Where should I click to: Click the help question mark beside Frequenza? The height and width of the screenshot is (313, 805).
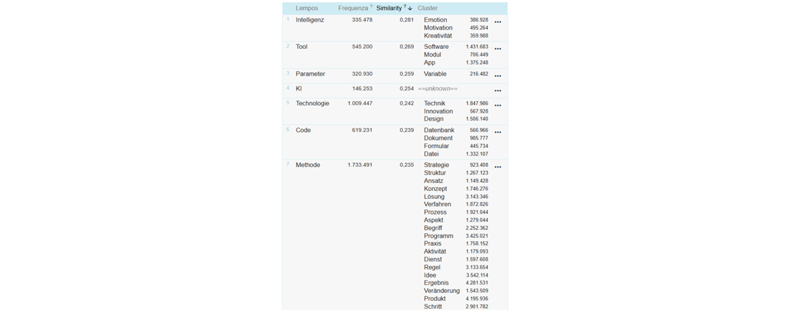(x=371, y=7)
